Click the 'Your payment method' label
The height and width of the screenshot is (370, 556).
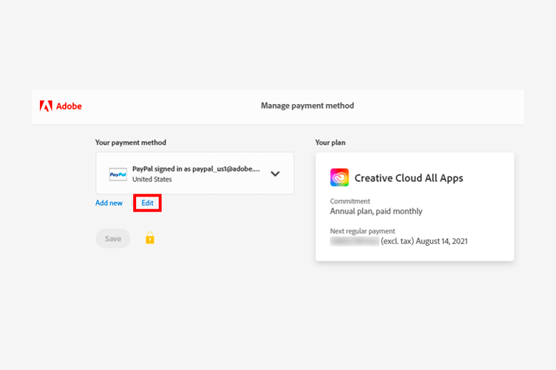131,143
